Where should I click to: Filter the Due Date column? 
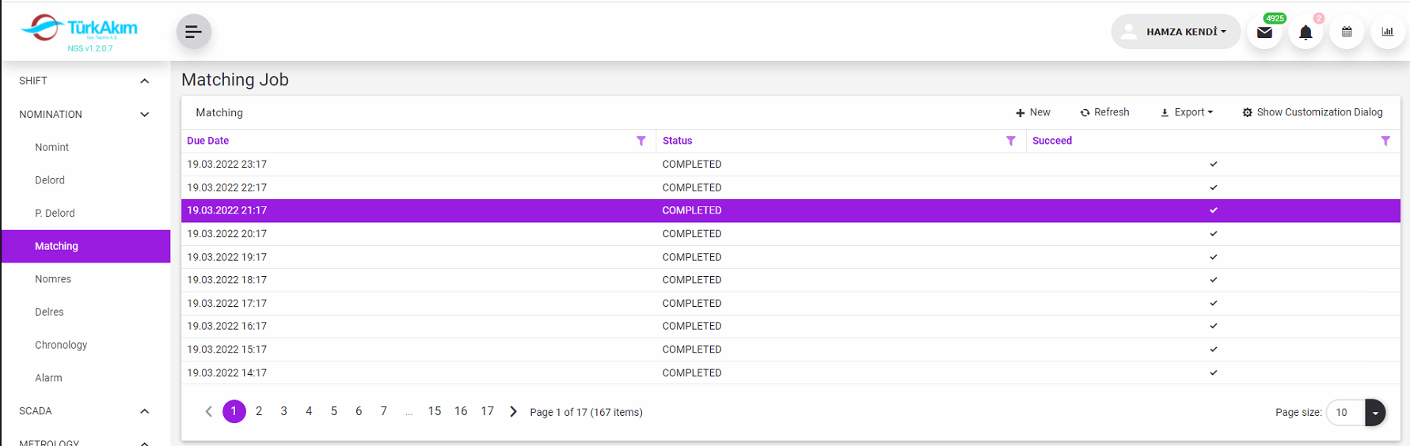(x=641, y=141)
